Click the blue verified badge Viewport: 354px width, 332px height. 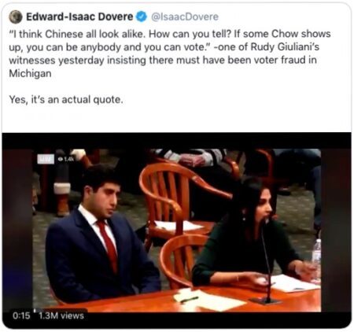click(142, 17)
